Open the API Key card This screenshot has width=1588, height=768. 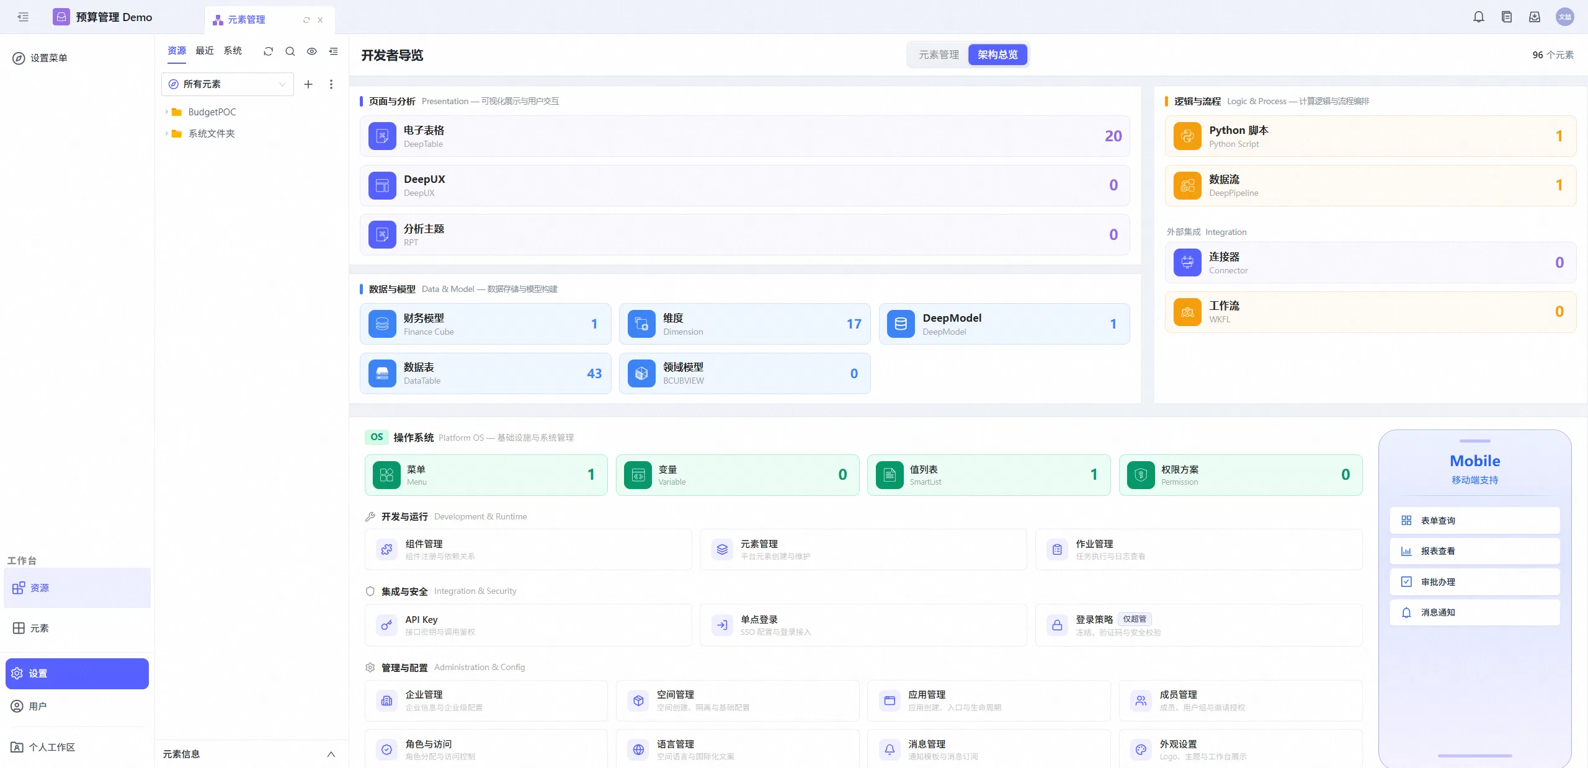[528, 625]
